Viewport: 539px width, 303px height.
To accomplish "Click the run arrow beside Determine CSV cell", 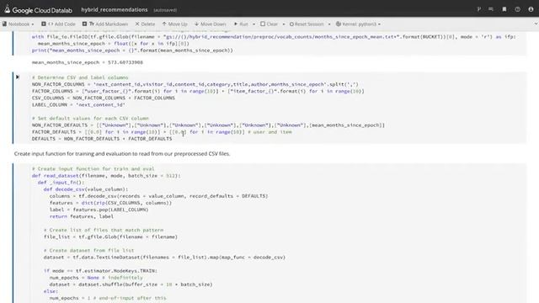I will [18, 77].
